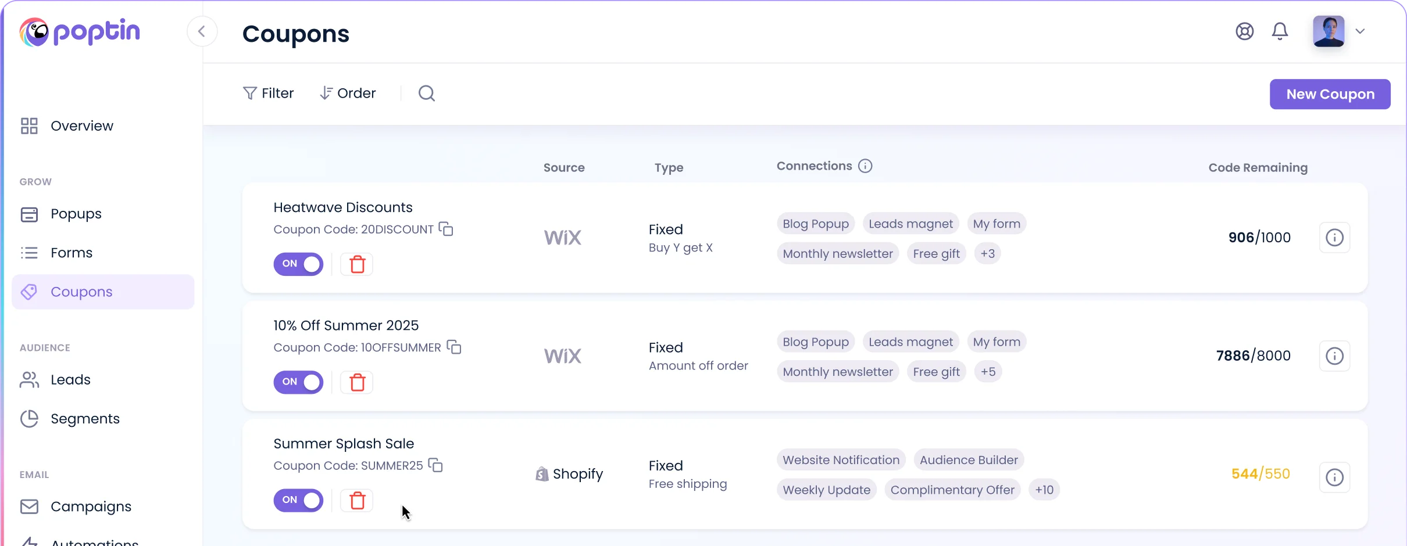Click the 10% Off Summer 2025 title

[346, 325]
